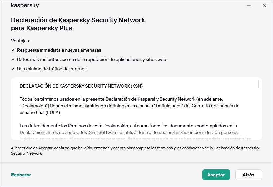Select the "Respuesta inmediata a nuevas amenazas" text
Screen dimensions: 273x187
(59, 50)
